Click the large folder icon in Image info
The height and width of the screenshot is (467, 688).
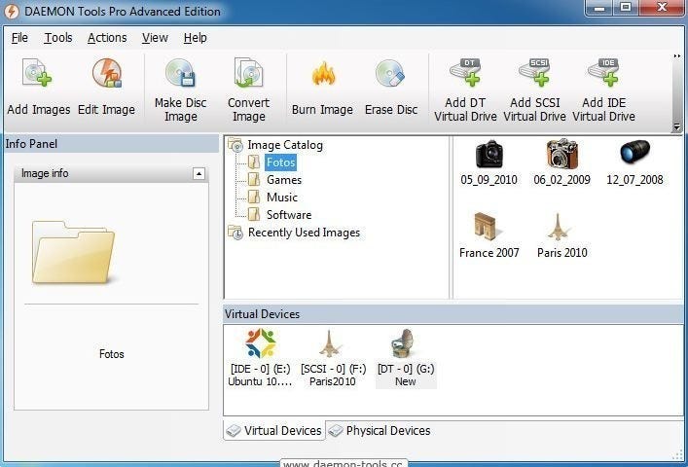[x=74, y=252]
